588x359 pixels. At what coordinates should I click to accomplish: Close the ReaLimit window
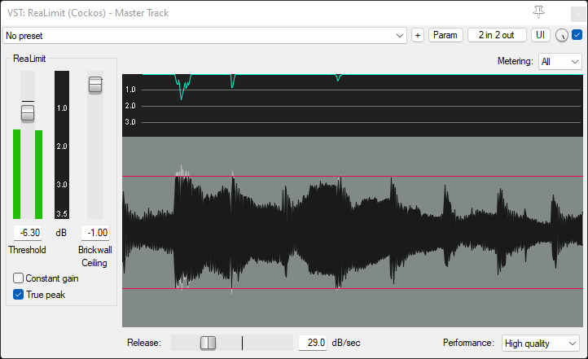tap(578, 14)
